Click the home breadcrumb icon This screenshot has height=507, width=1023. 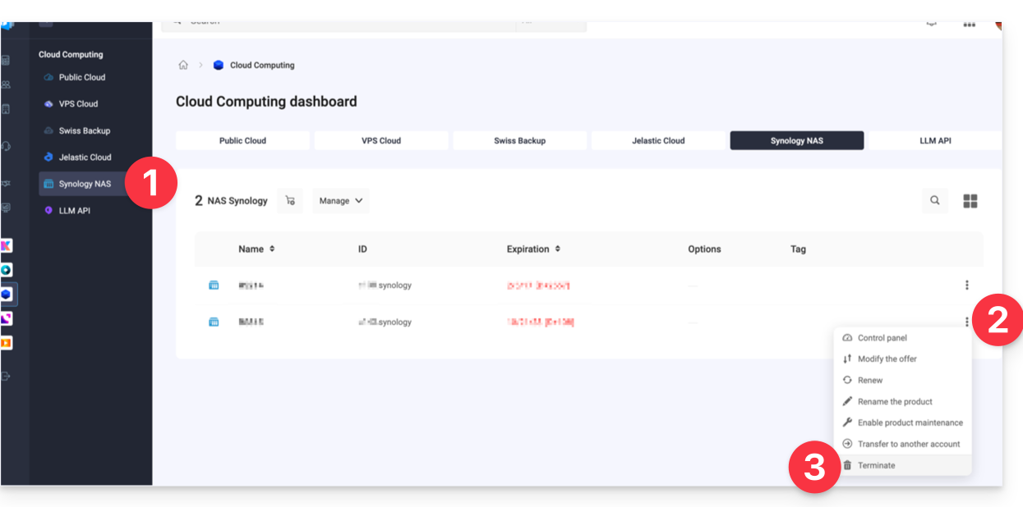[183, 66]
